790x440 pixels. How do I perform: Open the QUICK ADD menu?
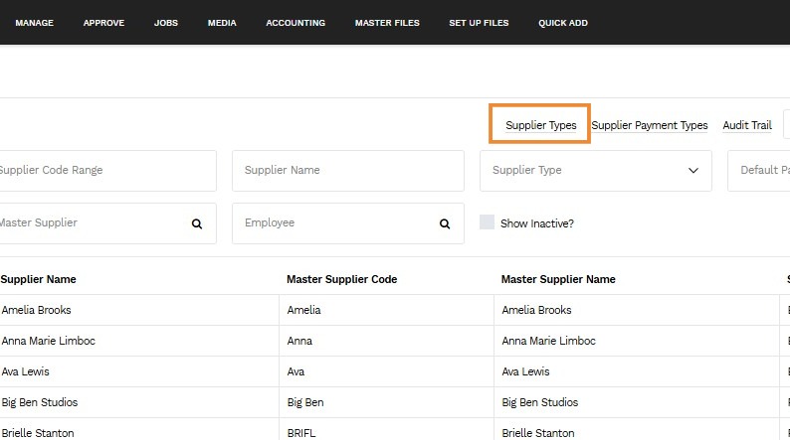563,23
